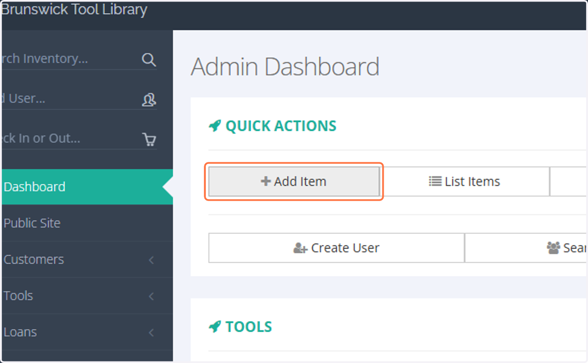Click the Add Item button
This screenshot has width=588, height=363.
click(x=294, y=181)
